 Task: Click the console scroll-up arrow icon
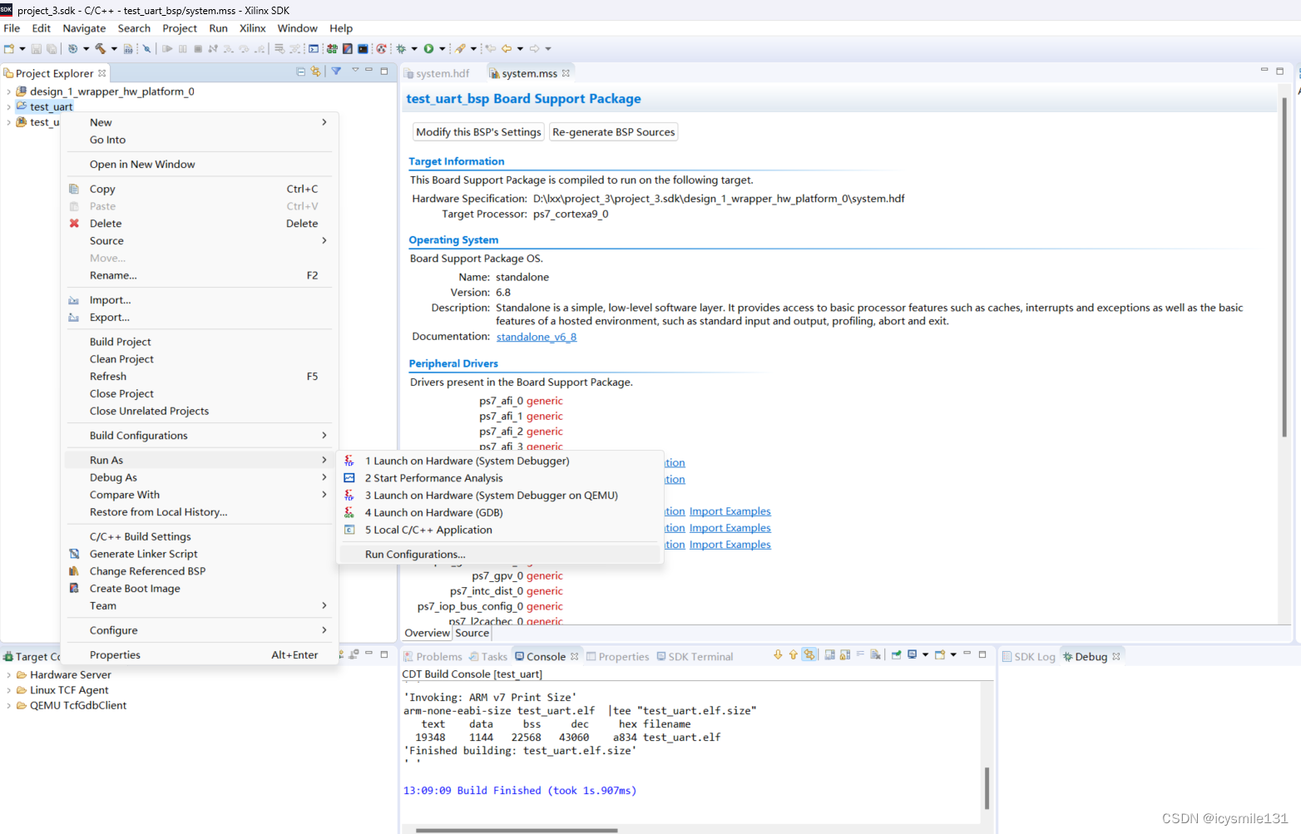click(x=794, y=655)
